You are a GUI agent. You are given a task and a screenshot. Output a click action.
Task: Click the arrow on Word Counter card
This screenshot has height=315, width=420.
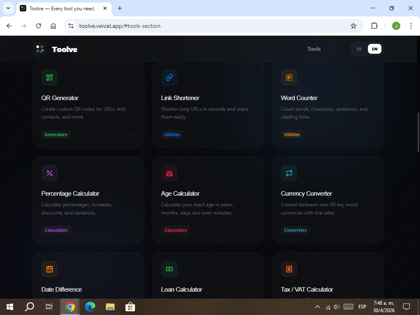[373, 135]
